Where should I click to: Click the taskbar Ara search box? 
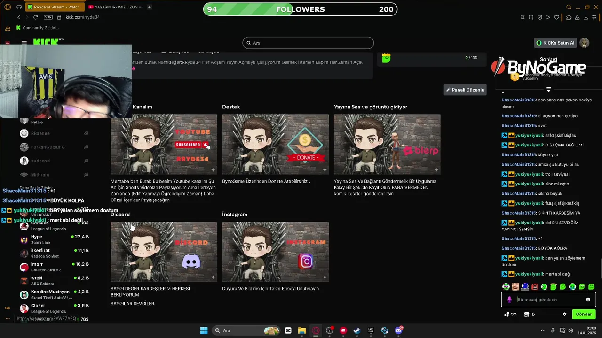246,330
